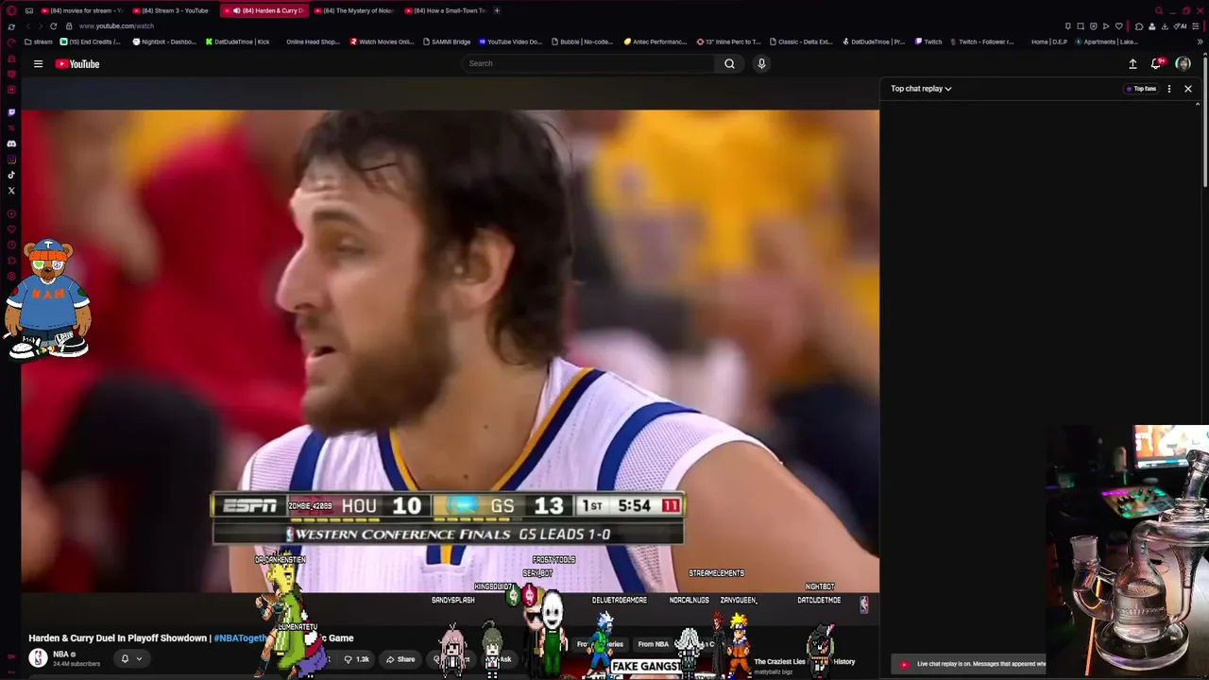Open chat replay more options menu

point(1169,89)
